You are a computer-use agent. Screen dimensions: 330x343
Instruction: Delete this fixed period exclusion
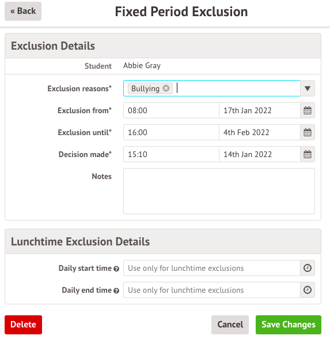[24, 325]
